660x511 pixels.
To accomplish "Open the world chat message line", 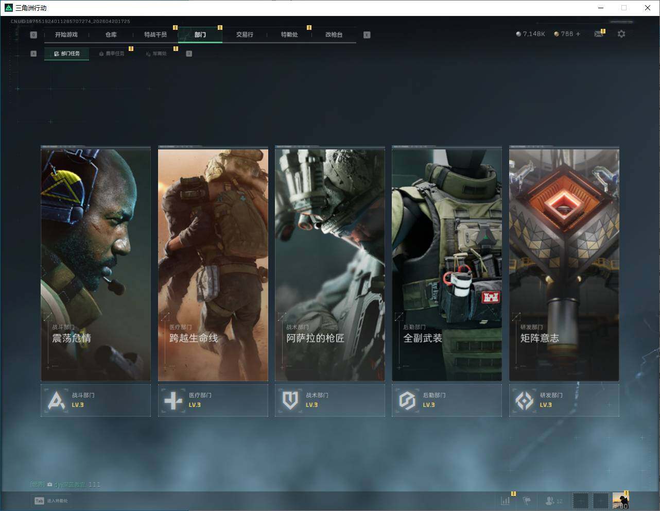I will pos(65,484).
